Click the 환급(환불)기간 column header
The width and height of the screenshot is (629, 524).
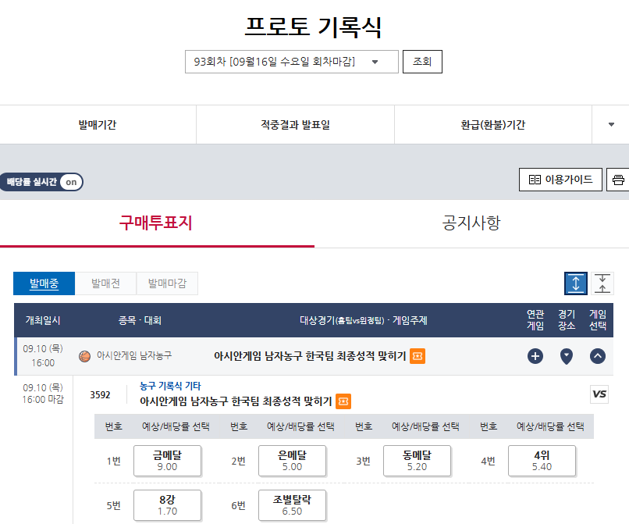coord(493,125)
